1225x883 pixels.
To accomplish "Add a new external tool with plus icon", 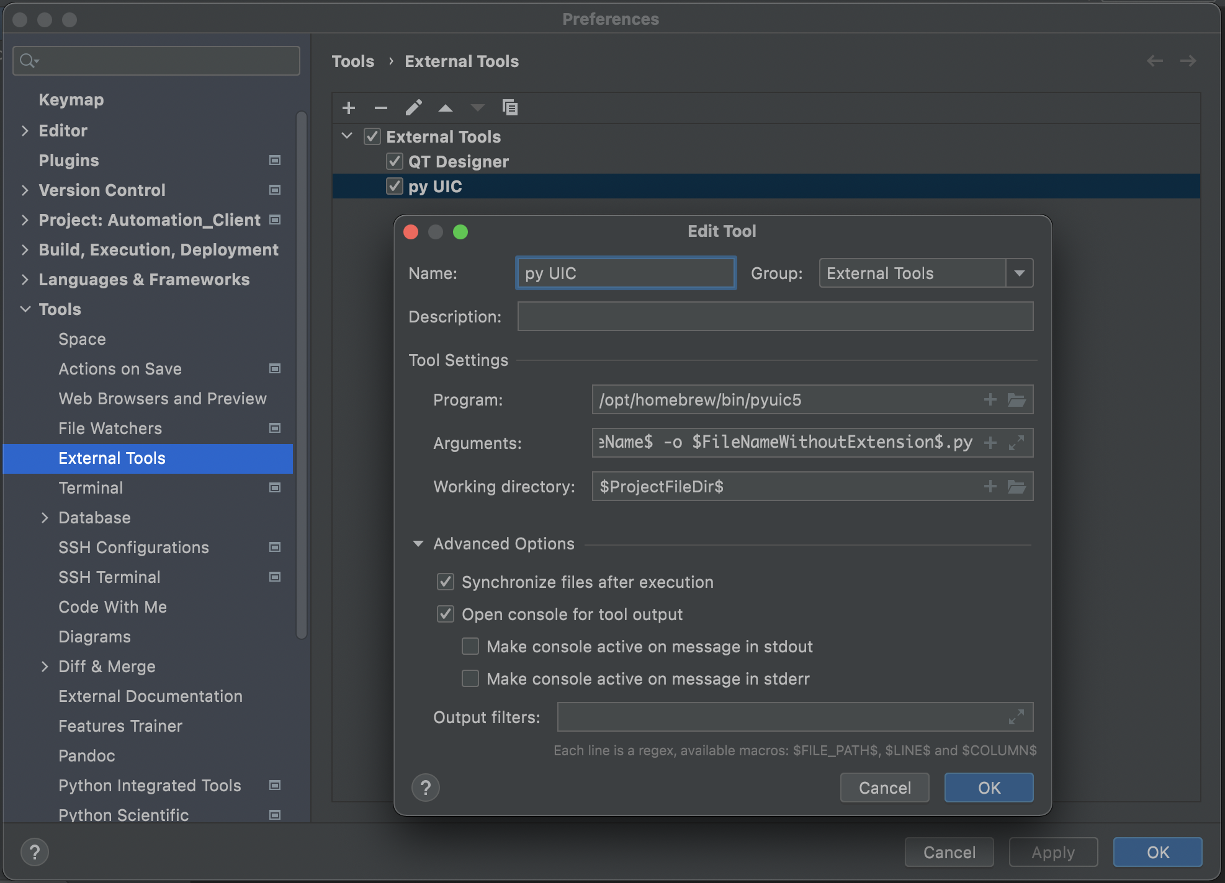I will pos(349,108).
